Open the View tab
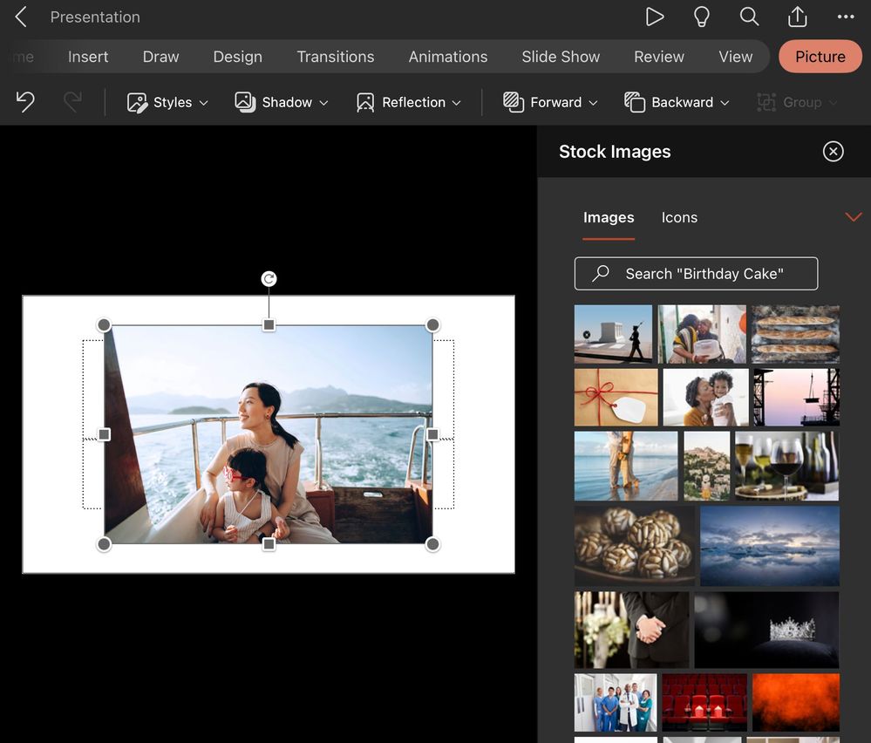Viewport: 871px width, 743px height. 736,57
